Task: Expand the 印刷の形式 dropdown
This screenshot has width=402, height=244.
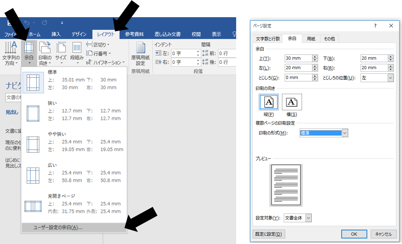Action: (345, 133)
